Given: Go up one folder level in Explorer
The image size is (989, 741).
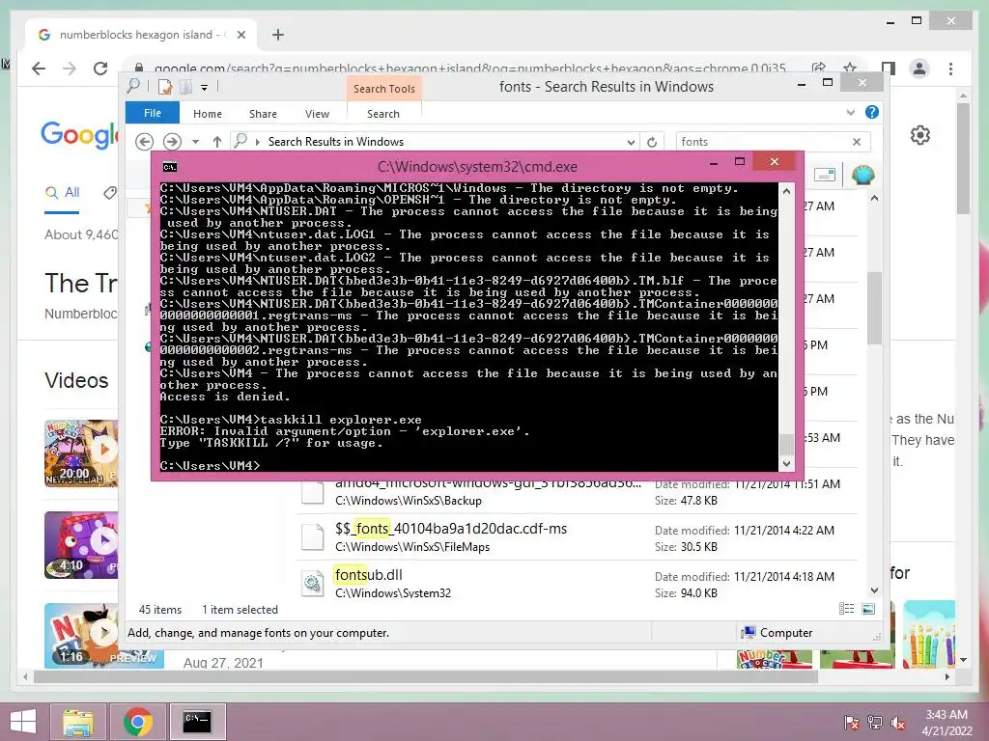Looking at the screenshot, I should coord(217,142).
